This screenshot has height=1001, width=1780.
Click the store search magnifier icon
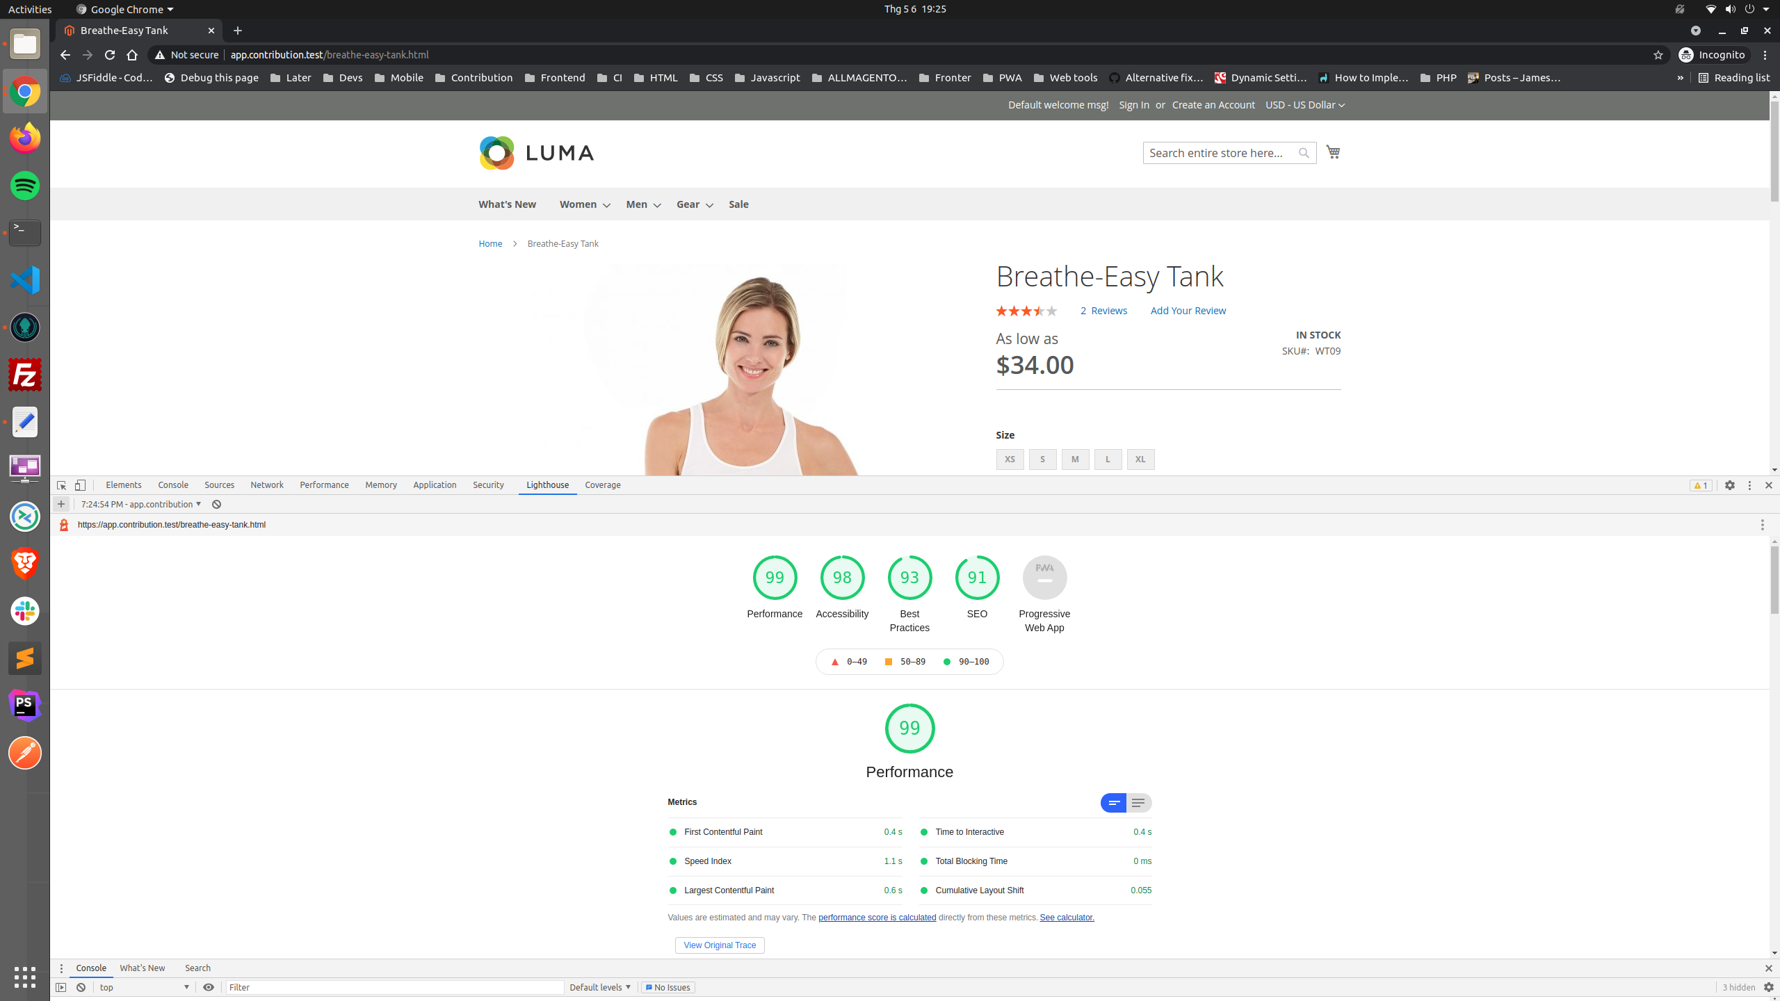click(x=1304, y=152)
